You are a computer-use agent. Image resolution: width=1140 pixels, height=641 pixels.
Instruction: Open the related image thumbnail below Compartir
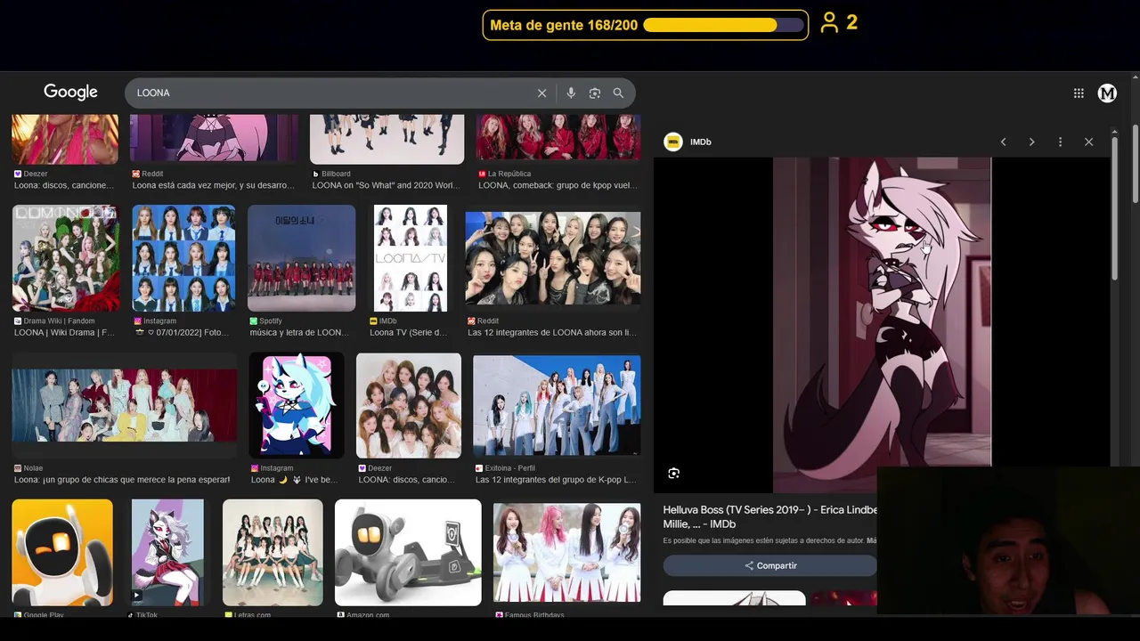point(735,598)
